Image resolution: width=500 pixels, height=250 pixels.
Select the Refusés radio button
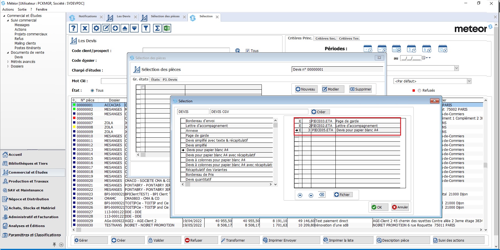coord(419,91)
